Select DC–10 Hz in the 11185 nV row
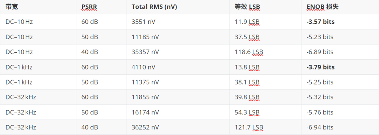The image size is (379, 135). point(19,37)
